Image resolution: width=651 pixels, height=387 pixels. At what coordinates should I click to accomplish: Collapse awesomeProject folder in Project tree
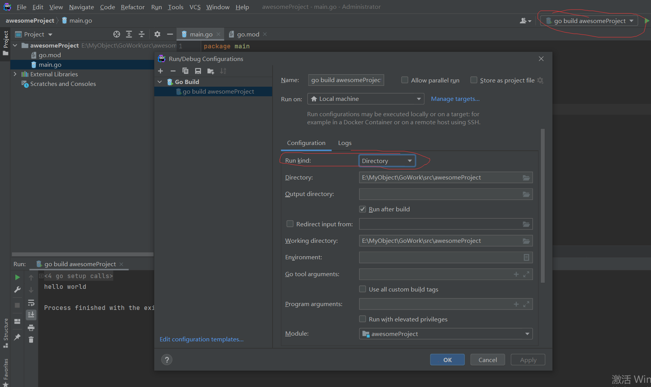click(x=15, y=45)
